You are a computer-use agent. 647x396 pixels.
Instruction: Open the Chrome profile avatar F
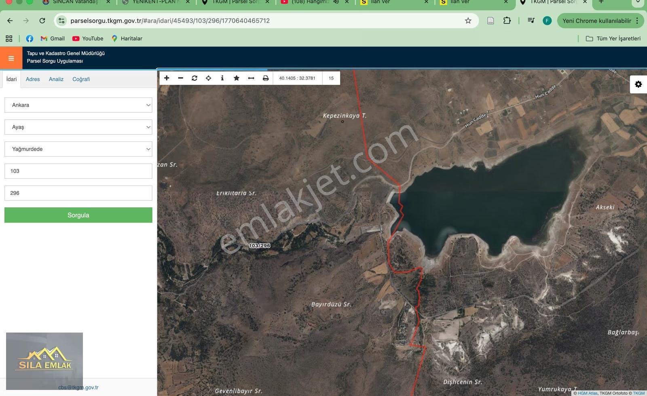(x=547, y=21)
